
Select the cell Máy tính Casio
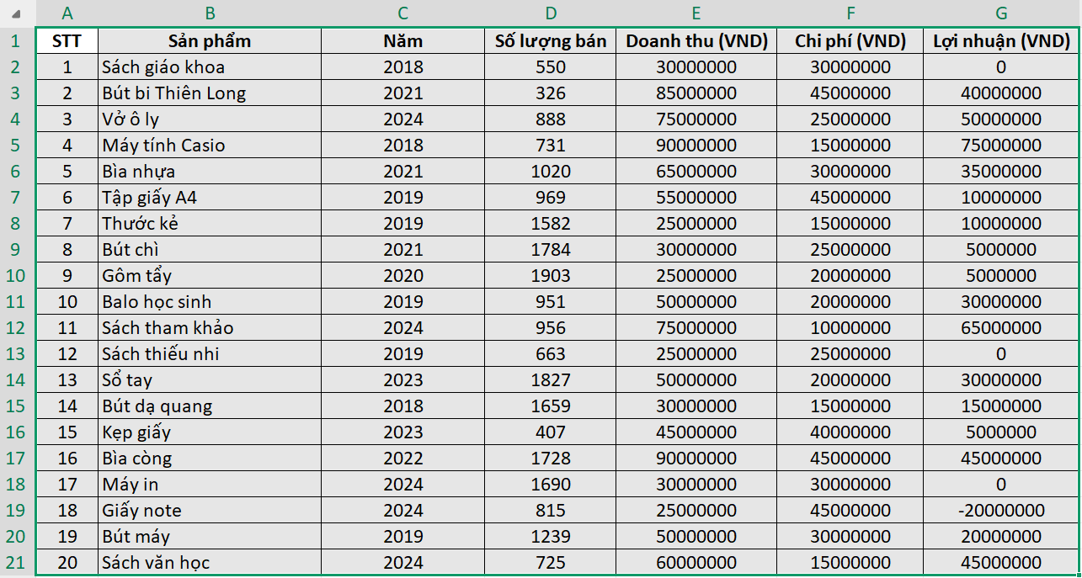[210, 146]
